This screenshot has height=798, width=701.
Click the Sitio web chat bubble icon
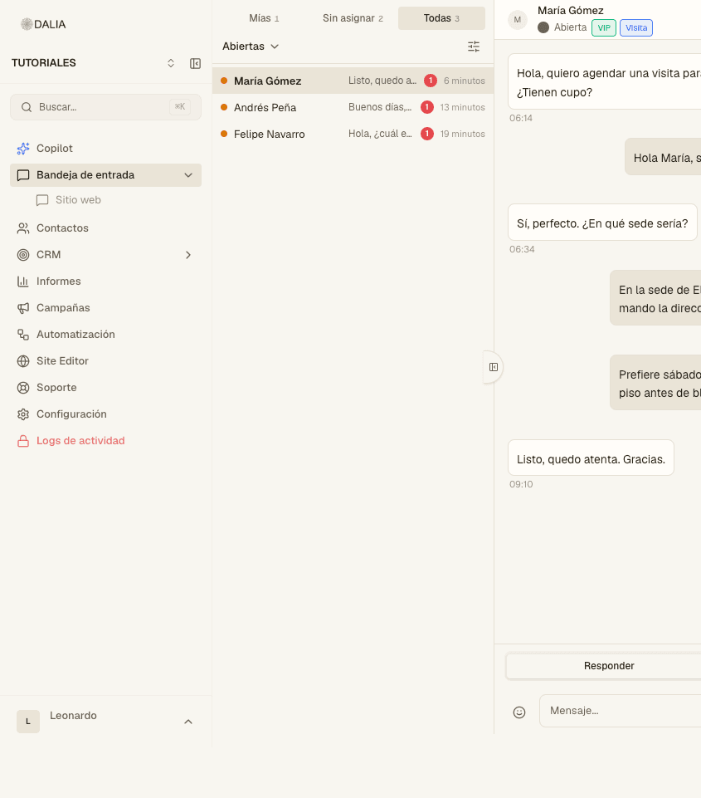42,200
